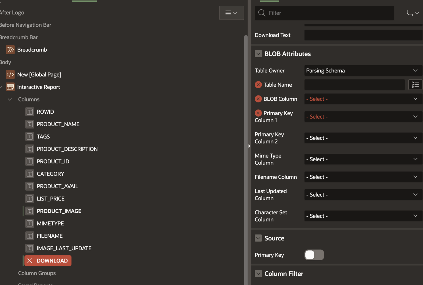This screenshot has height=285, width=423.
Task: Click the code icon next to New [Global Page]
Action: click(x=10, y=74)
